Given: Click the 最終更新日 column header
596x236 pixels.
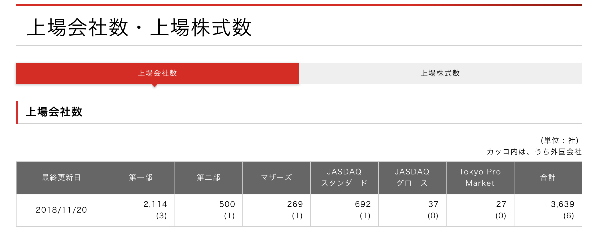Looking at the screenshot, I should click(x=62, y=178).
